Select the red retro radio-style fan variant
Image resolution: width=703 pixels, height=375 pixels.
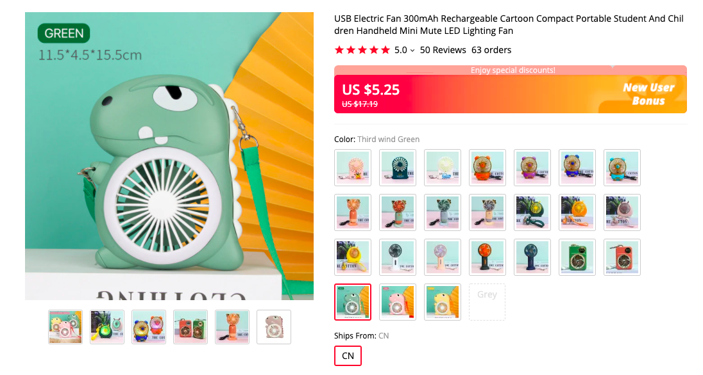pos(622,257)
